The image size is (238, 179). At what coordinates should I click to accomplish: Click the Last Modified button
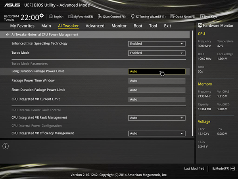click(x=194, y=169)
